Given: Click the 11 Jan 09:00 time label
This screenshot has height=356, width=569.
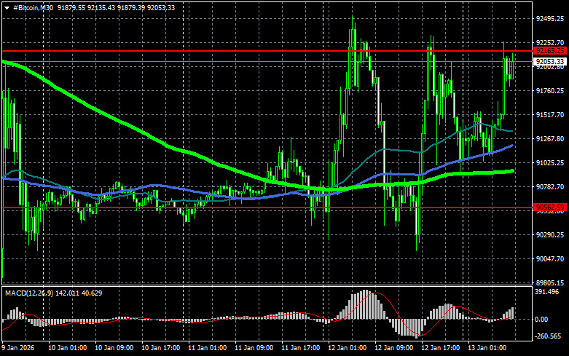Looking at the screenshot, I should [x=254, y=348].
